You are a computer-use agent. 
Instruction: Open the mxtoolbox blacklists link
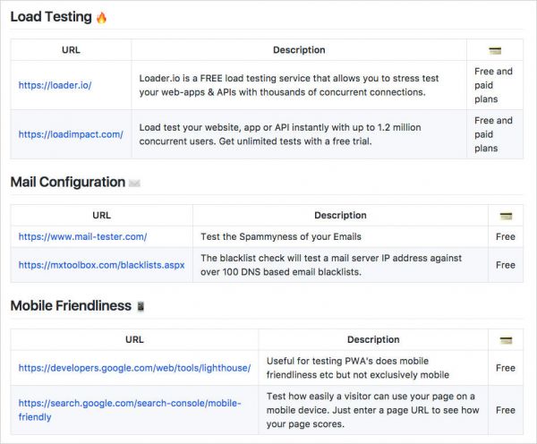101,265
